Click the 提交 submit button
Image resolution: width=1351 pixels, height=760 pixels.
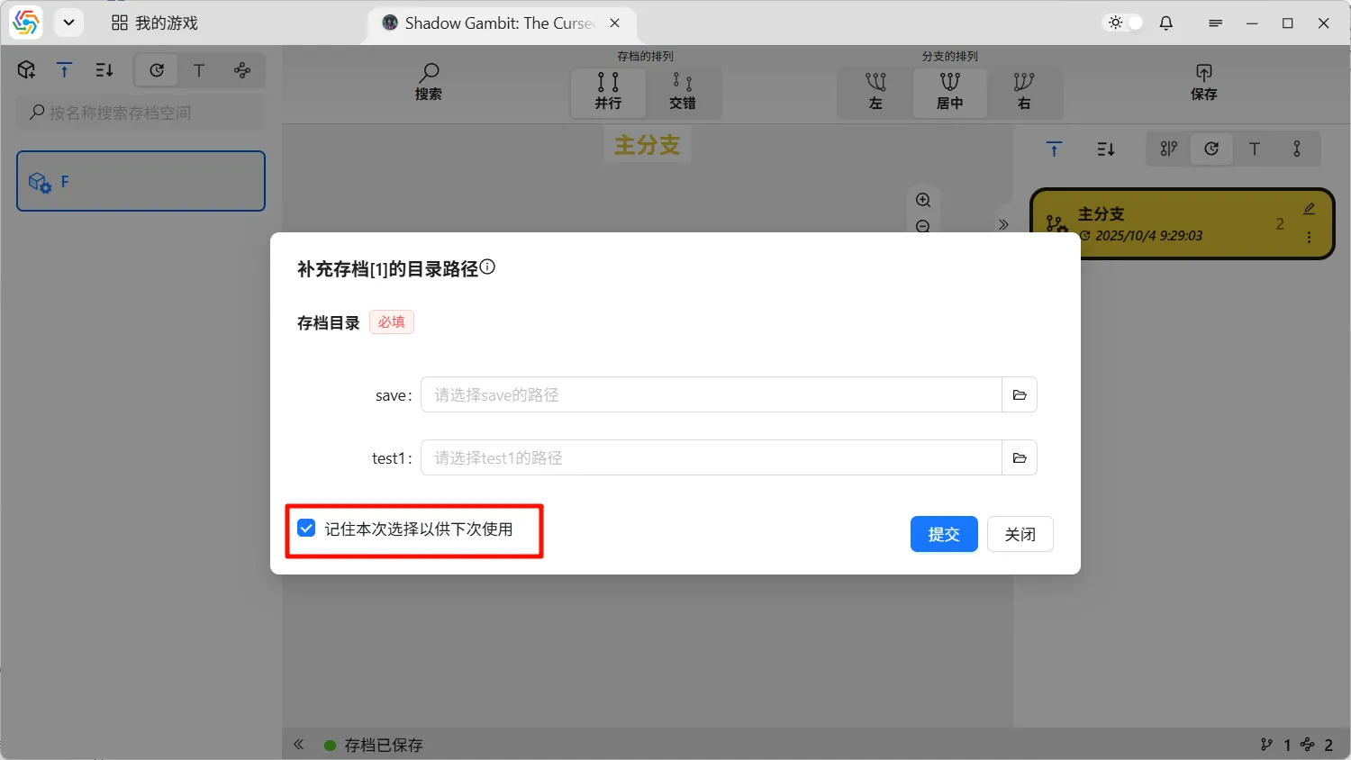click(943, 534)
